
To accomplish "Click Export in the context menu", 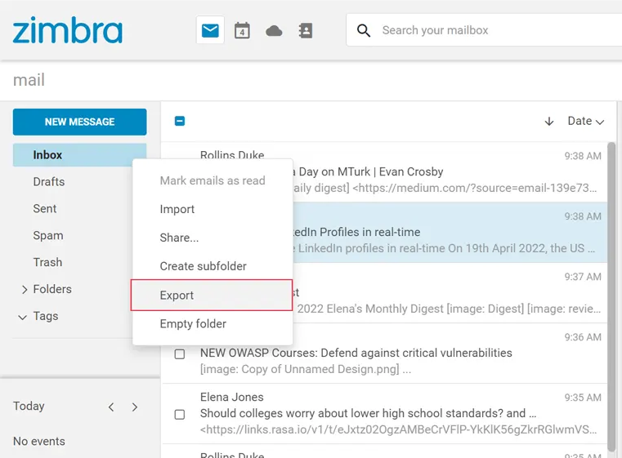I will (x=212, y=296).
